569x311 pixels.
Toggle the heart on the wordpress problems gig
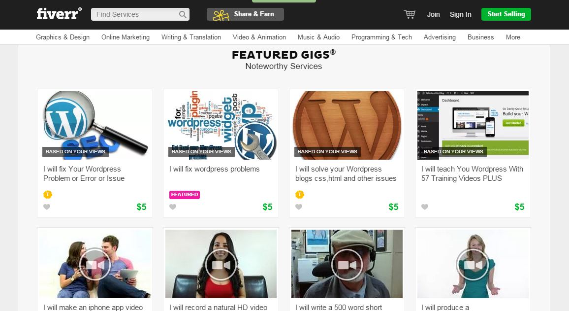click(x=173, y=207)
